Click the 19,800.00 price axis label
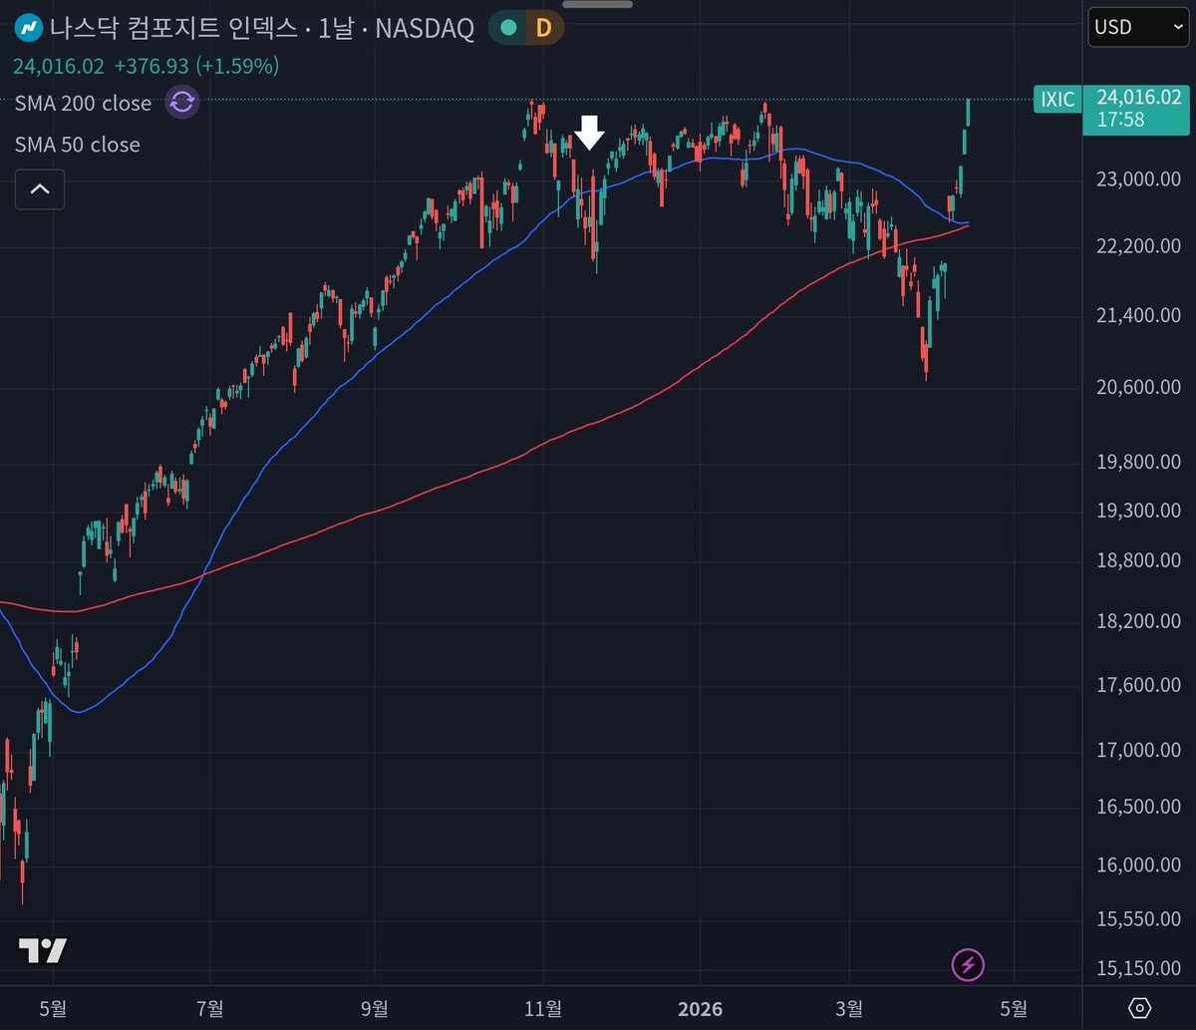This screenshot has height=1030, width=1196. (1139, 462)
